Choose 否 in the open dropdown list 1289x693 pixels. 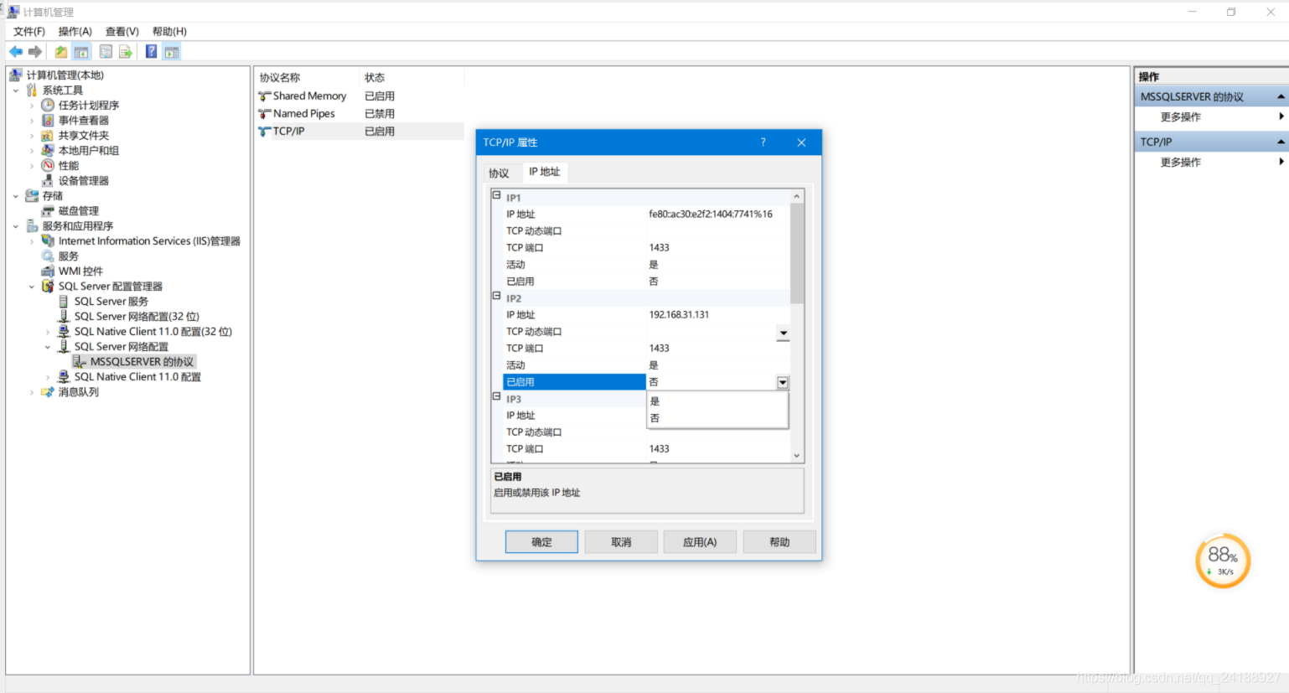pyautogui.click(x=717, y=418)
